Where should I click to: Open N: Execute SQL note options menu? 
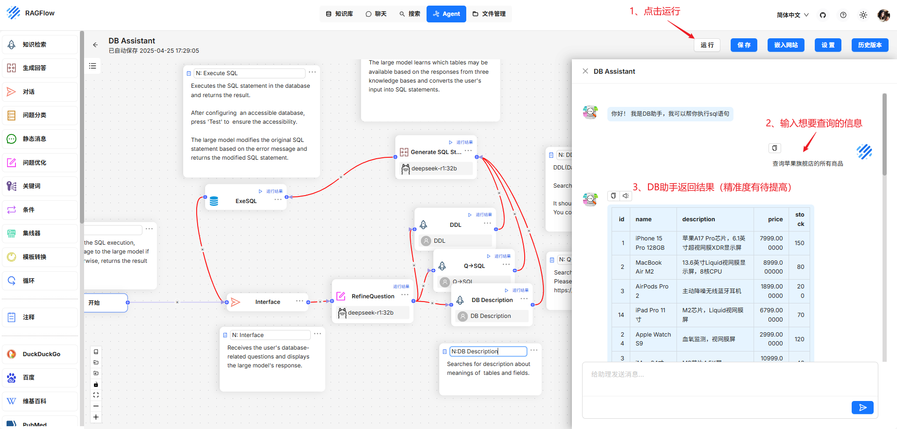(313, 72)
